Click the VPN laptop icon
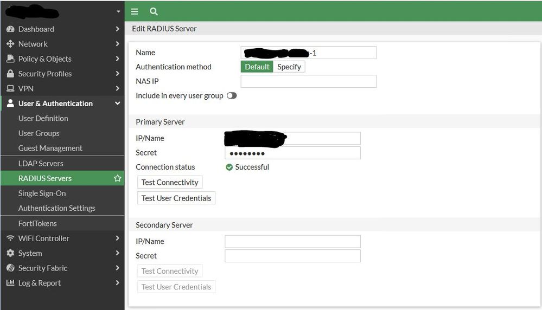The width and height of the screenshot is (542, 310). [x=10, y=88]
